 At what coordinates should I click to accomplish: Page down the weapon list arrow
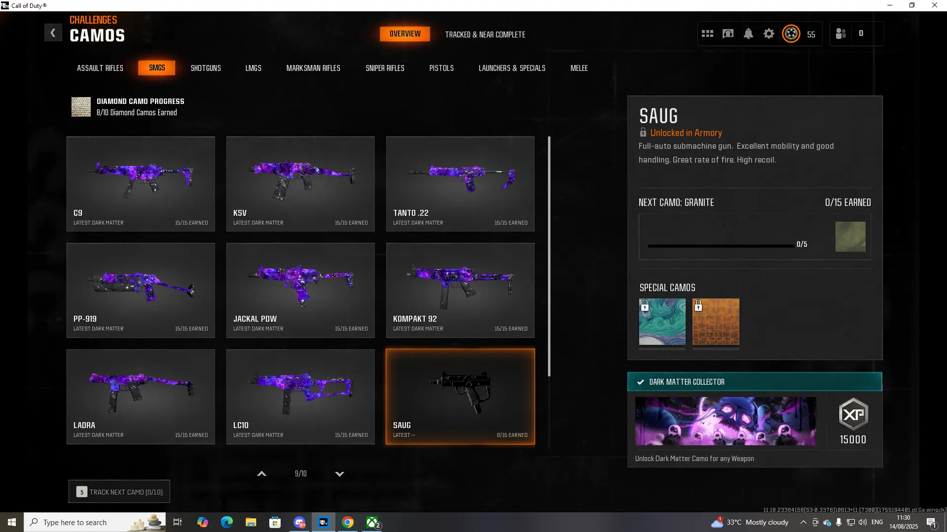(x=339, y=474)
